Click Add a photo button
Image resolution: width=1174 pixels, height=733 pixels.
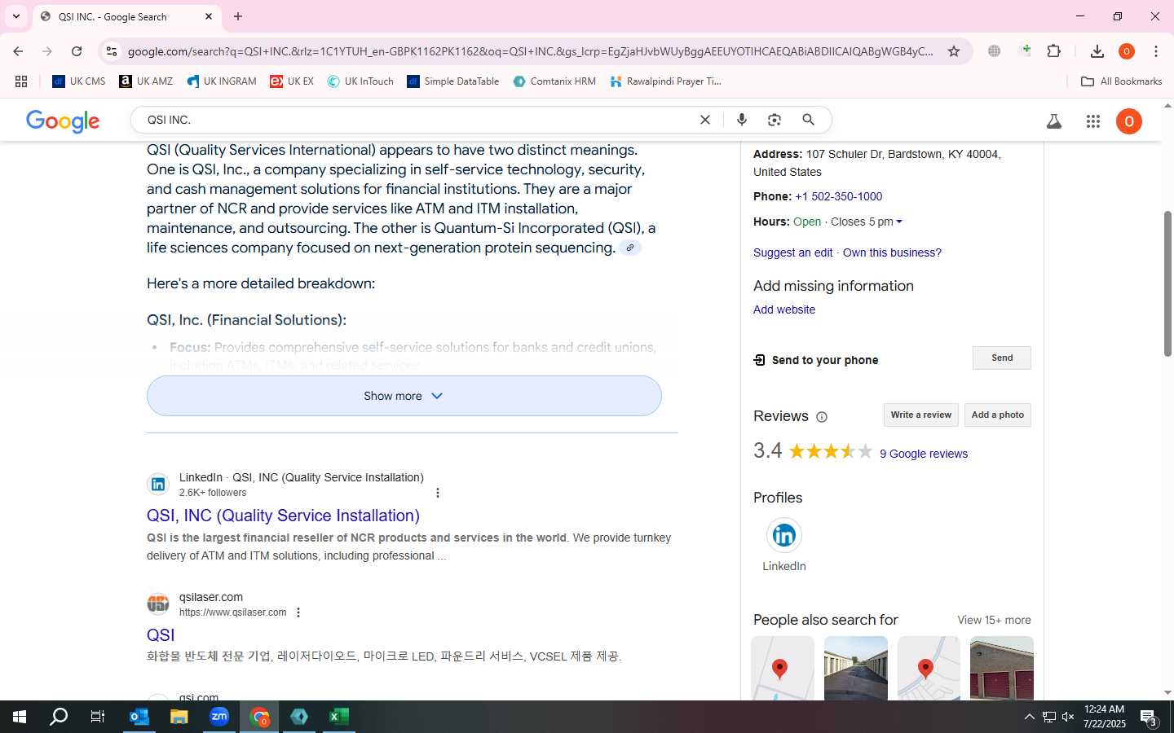click(997, 415)
